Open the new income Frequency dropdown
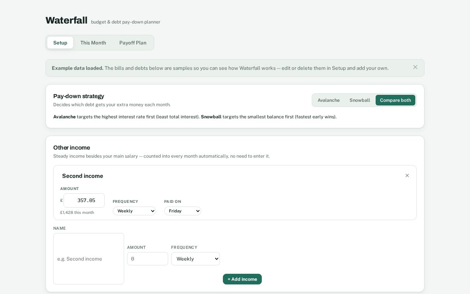 pos(195,259)
